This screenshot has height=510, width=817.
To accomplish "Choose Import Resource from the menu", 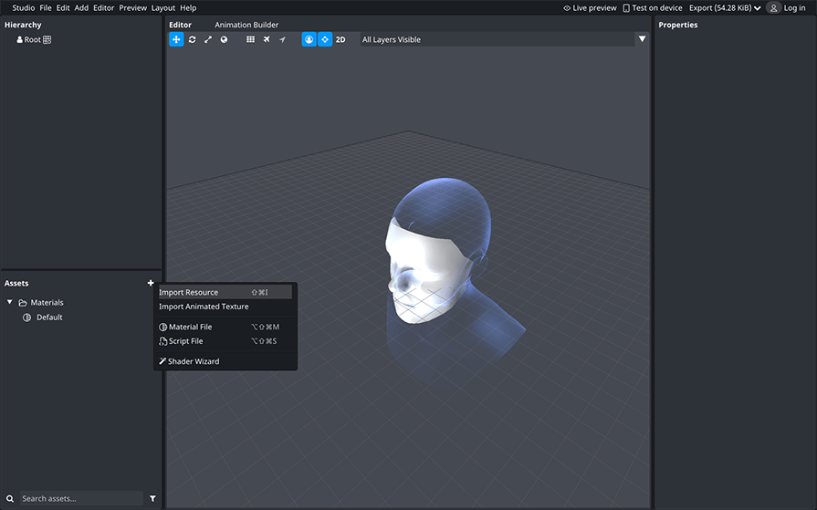I will click(189, 293).
